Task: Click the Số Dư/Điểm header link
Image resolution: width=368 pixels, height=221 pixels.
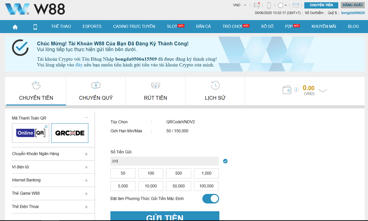Action: (x=314, y=13)
